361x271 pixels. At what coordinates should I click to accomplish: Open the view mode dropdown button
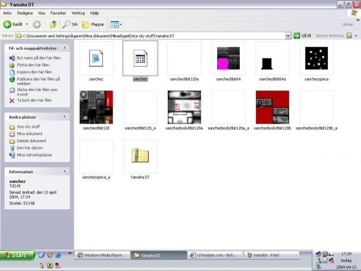[116, 24]
